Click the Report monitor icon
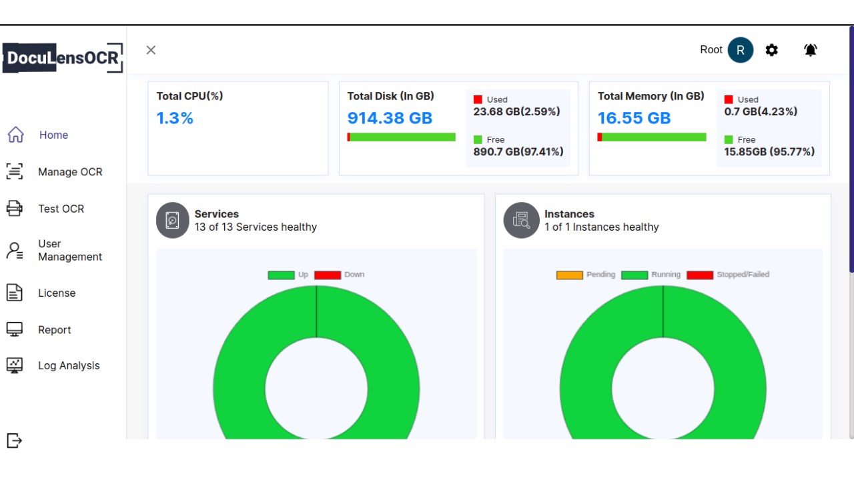Screen dimensions: 854x480 pos(15,329)
